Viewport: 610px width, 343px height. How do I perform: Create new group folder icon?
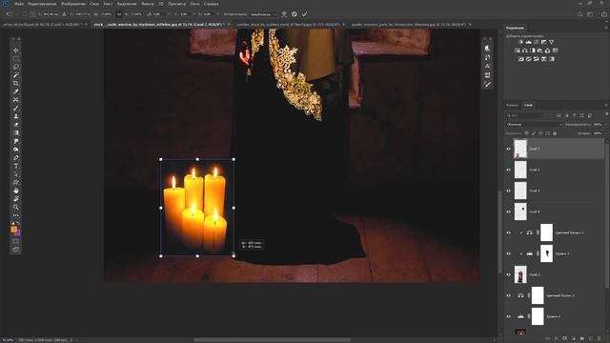click(582, 339)
